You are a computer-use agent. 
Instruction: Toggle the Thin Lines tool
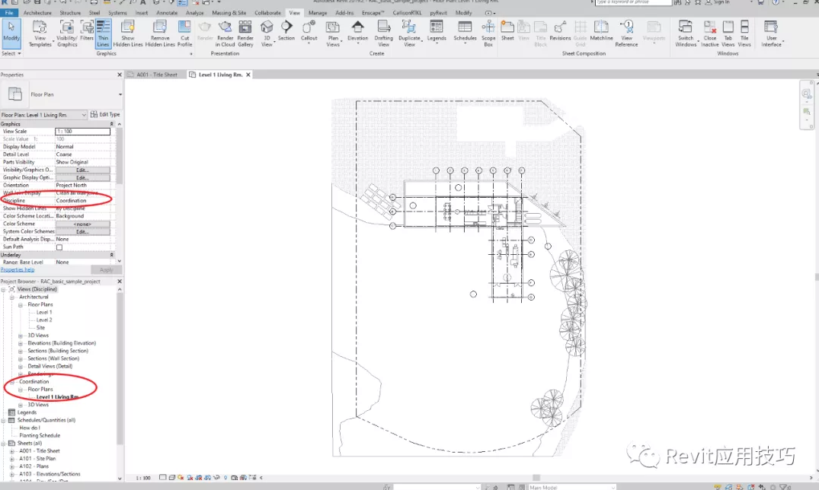click(x=103, y=33)
